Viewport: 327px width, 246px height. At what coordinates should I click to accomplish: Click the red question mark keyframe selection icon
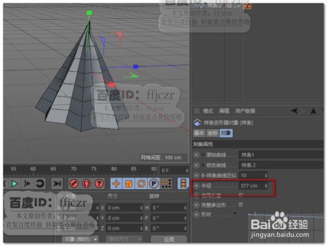(99, 184)
